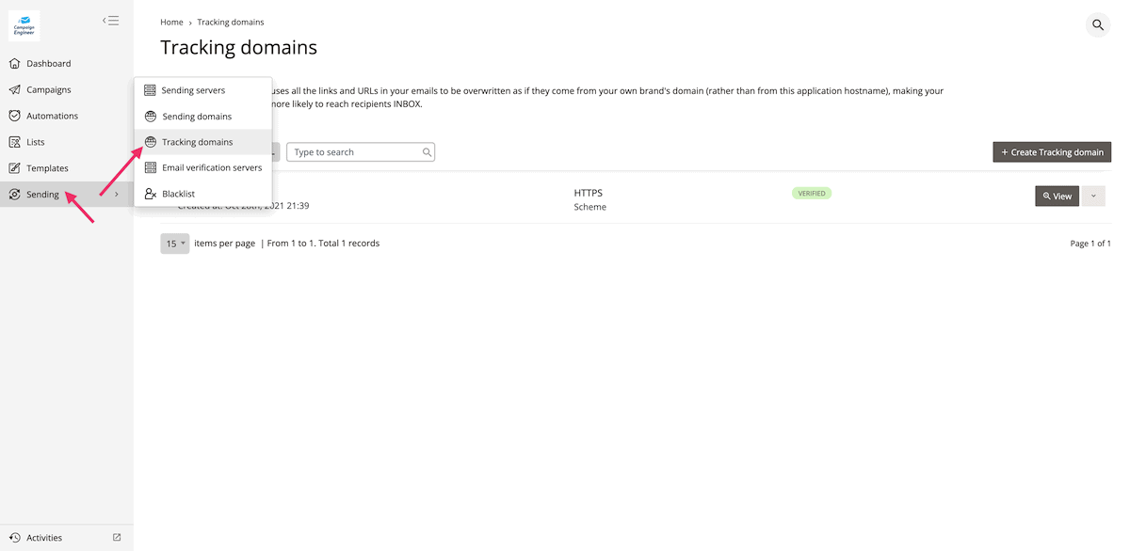Viewport: 1130px width, 551px height.
Task: Collapse the sidebar with the menu toggle icon
Action: point(111,21)
